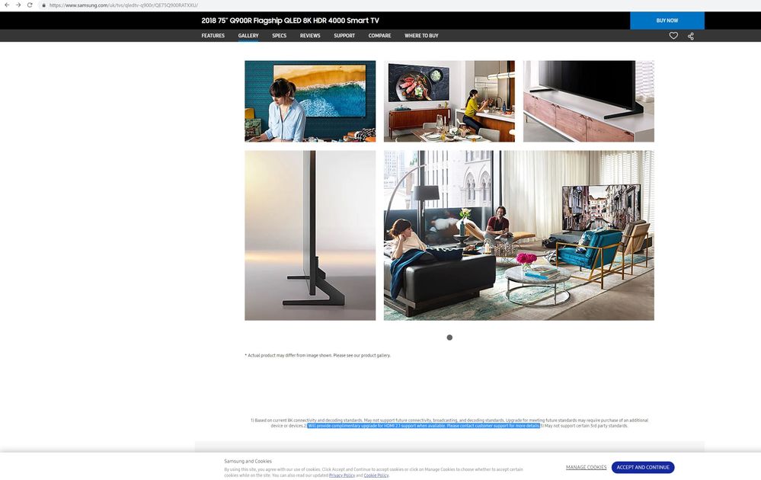Open side profile TV stand image
The image size is (761, 480).
[x=310, y=235]
